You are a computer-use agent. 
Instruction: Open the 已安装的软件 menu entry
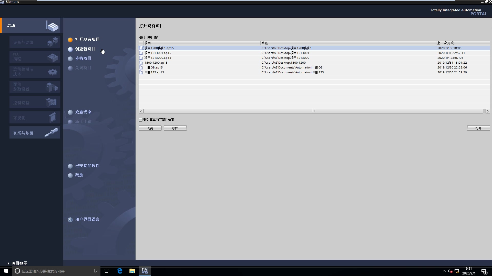pos(87,166)
